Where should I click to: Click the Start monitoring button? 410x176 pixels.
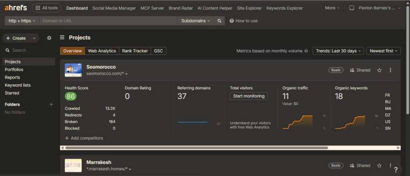coord(249,96)
